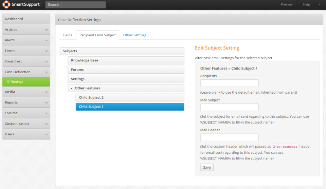Open the Customization menu item
This screenshot has width=326, height=189.
coord(26,124)
